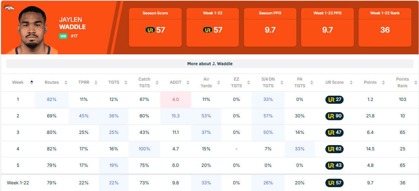419x191 pixels.
Task: Select the Week 1-22 Rank card
Action: click(x=385, y=27)
